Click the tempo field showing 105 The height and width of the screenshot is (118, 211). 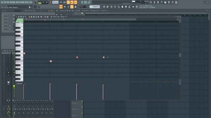(x=55, y=2)
